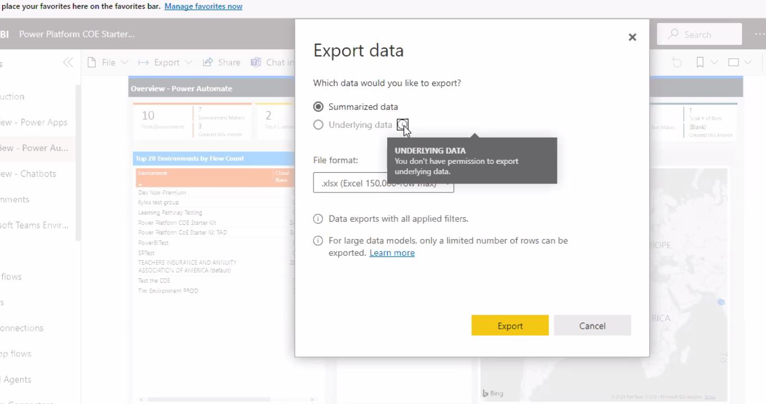Click the Bing logo on the map
This screenshot has height=404, width=766.
point(492,393)
